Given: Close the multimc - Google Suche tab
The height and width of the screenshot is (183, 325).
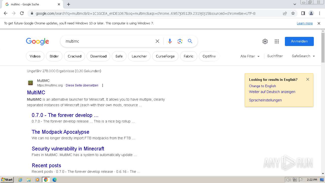Looking at the screenshot, I should point(59,4).
